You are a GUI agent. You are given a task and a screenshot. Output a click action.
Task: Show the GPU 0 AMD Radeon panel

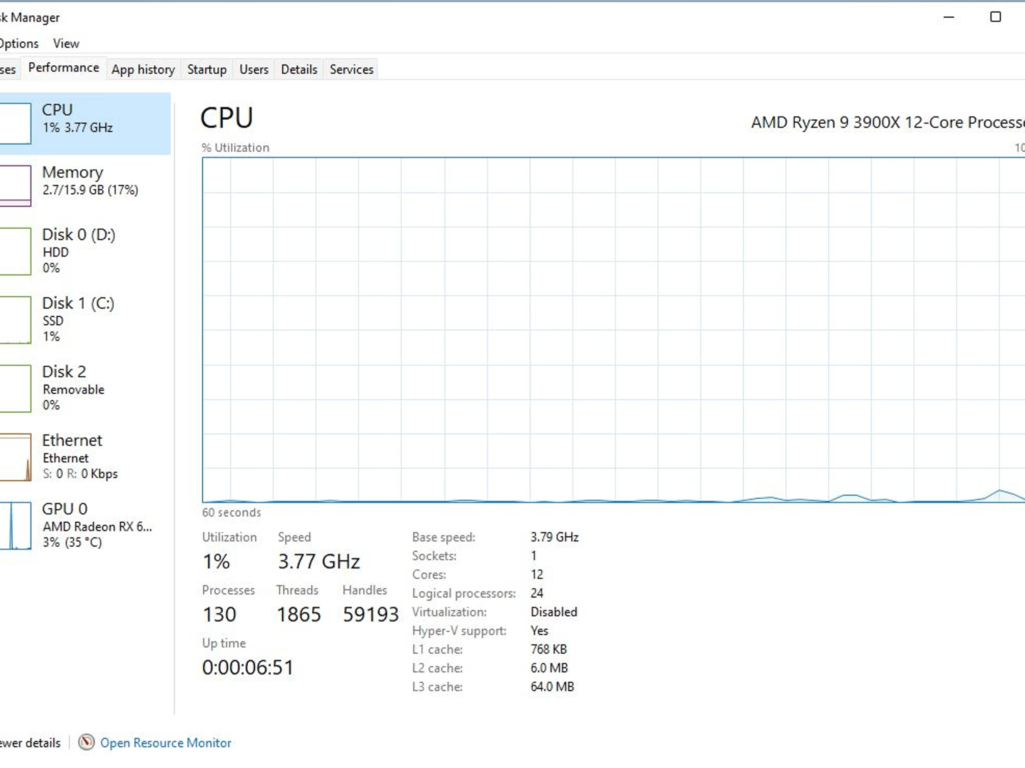point(85,524)
